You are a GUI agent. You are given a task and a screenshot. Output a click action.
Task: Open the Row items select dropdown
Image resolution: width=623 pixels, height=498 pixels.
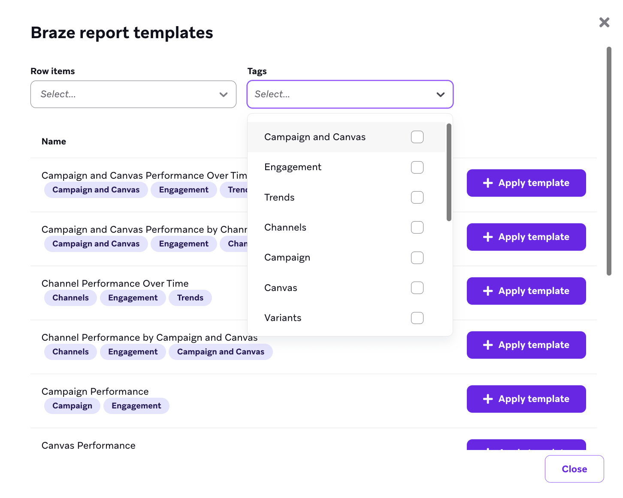coord(133,94)
